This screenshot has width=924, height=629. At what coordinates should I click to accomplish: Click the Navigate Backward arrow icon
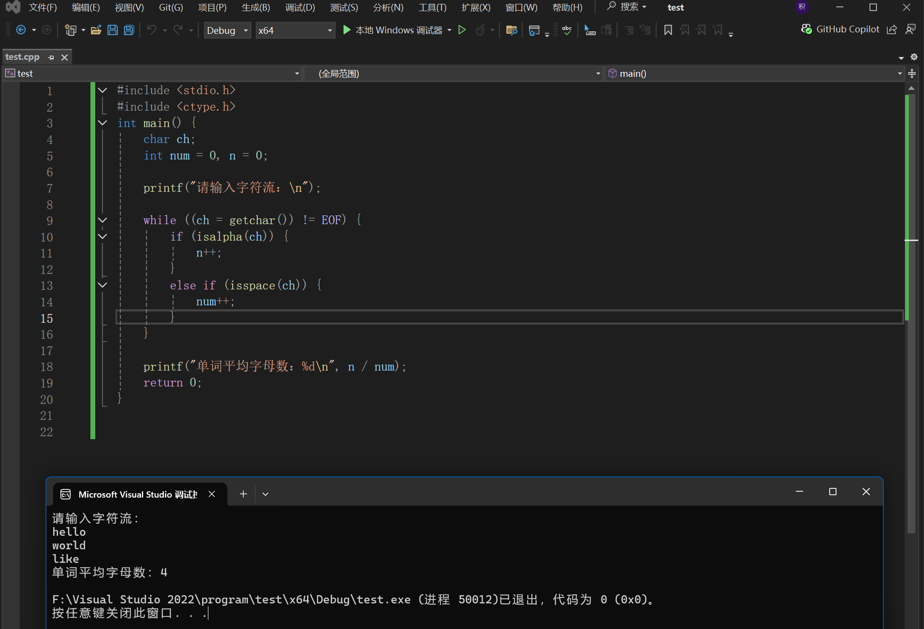21,30
